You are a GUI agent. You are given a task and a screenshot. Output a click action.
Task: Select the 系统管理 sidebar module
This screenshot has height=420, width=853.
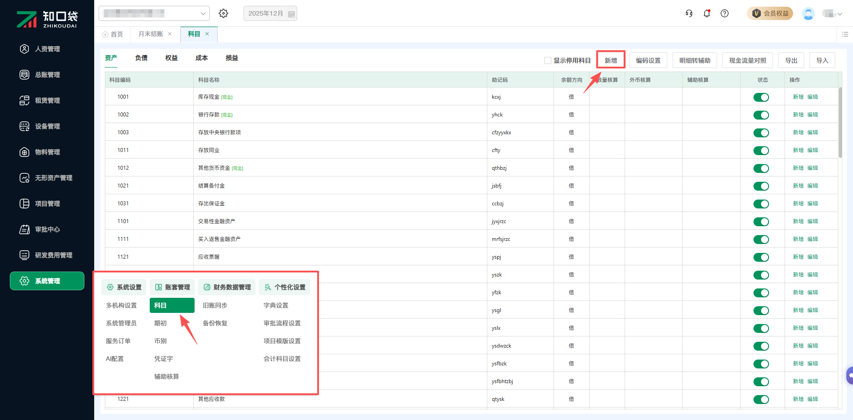click(x=47, y=281)
